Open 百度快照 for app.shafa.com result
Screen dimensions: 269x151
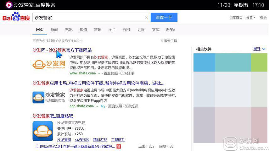[115, 106]
